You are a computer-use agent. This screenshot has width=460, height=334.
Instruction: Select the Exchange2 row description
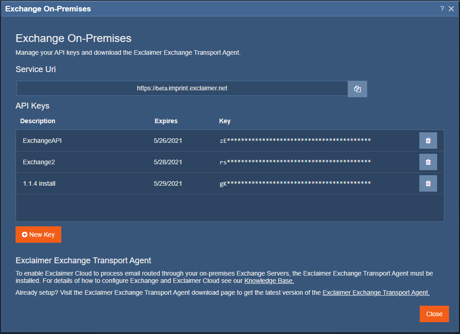[x=39, y=162]
